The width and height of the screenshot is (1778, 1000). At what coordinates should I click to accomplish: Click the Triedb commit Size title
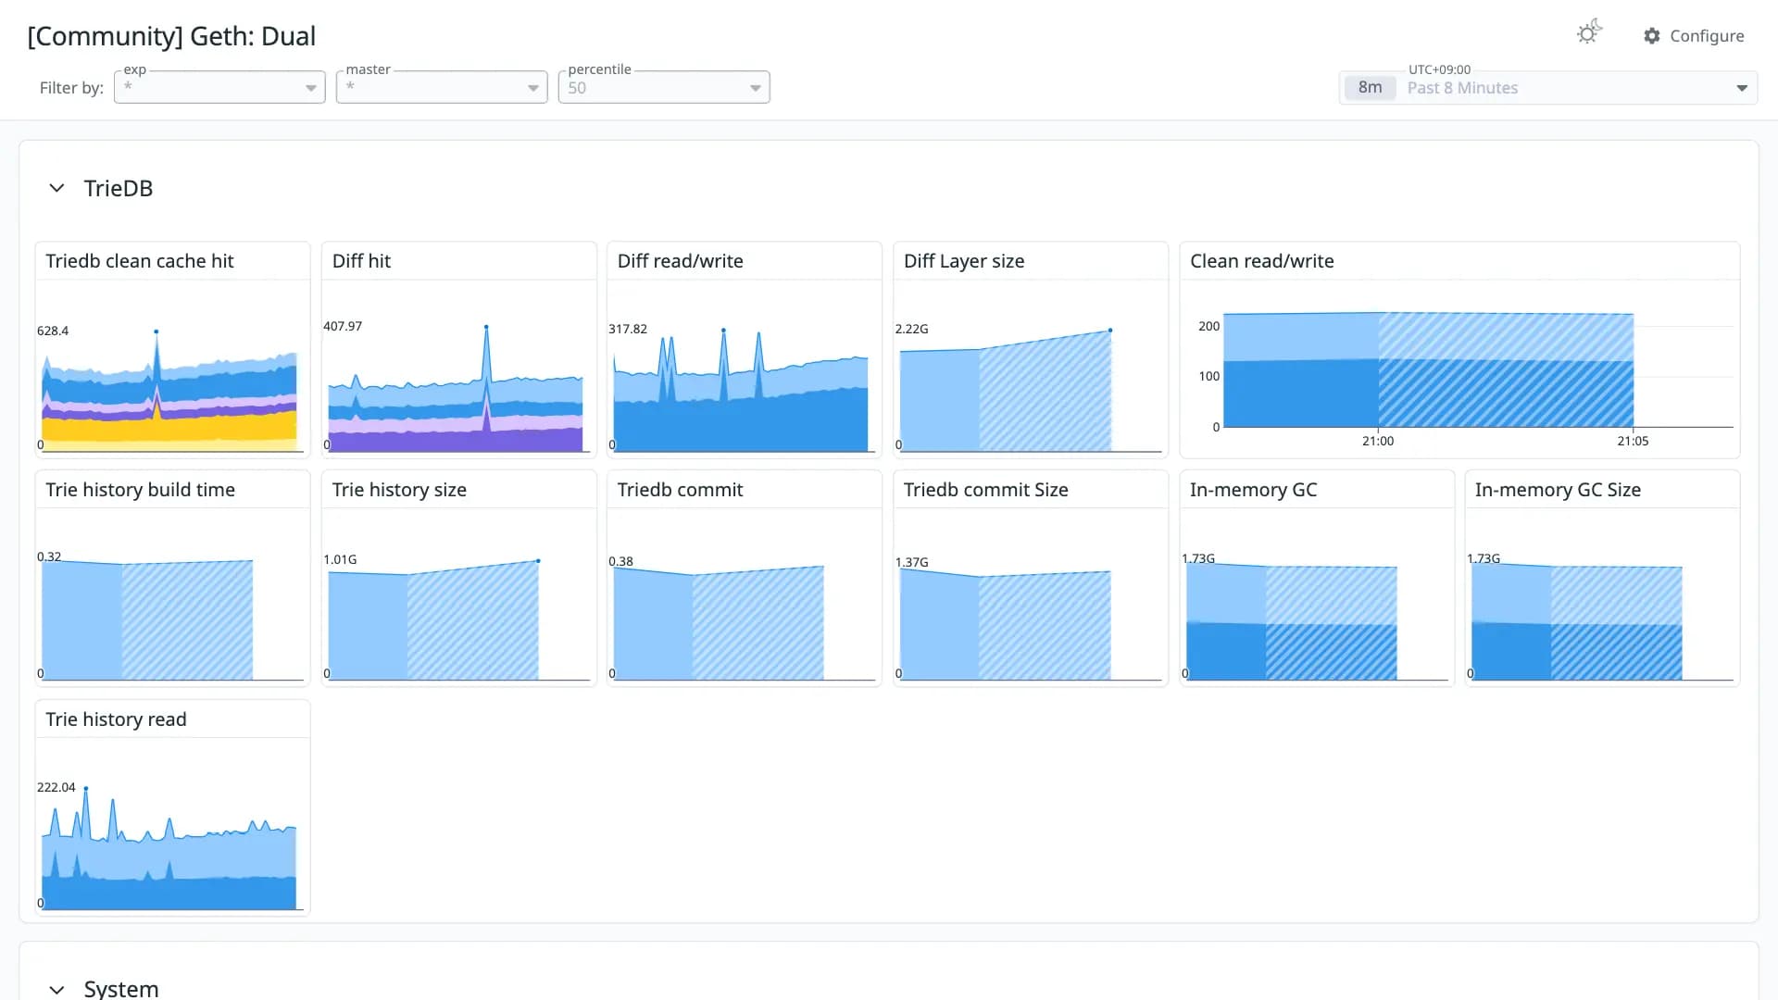[x=985, y=490]
